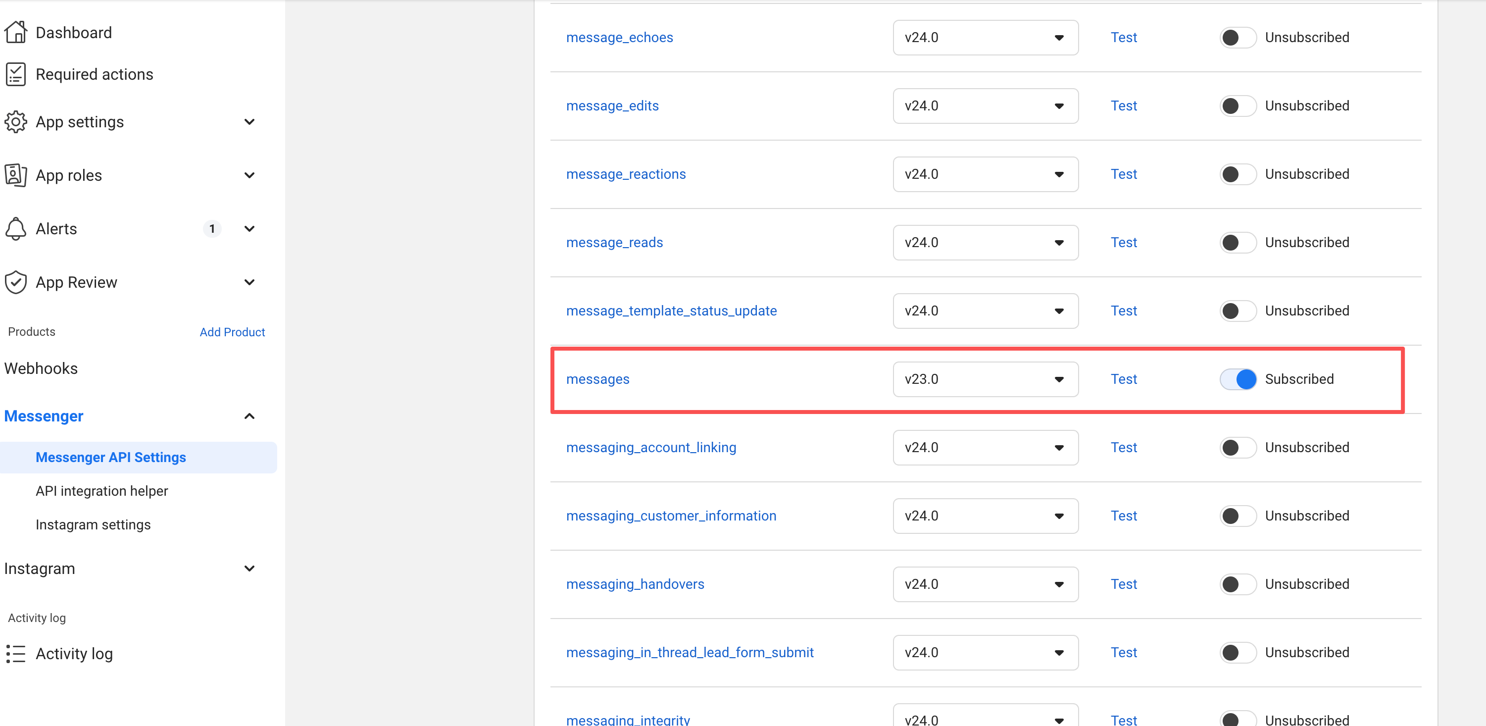Unsubscribe from the messages webhook field
The image size is (1486, 726).
(x=1238, y=379)
